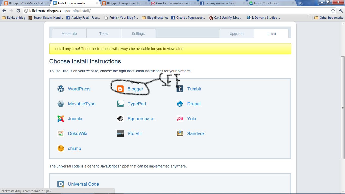The height and width of the screenshot is (194, 345).
Task: Open Storytlr install instructions link
Action: click(x=135, y=134)
